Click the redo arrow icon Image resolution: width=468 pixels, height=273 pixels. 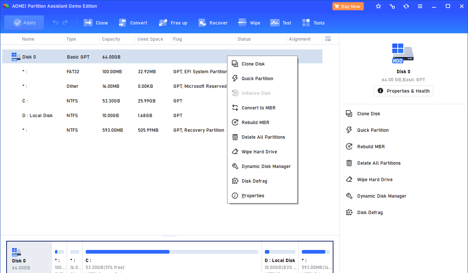click(65, 23)
